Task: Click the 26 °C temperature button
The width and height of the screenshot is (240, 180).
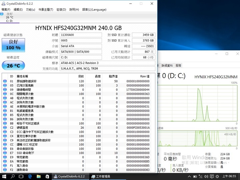Action: [x=13, y=66]
